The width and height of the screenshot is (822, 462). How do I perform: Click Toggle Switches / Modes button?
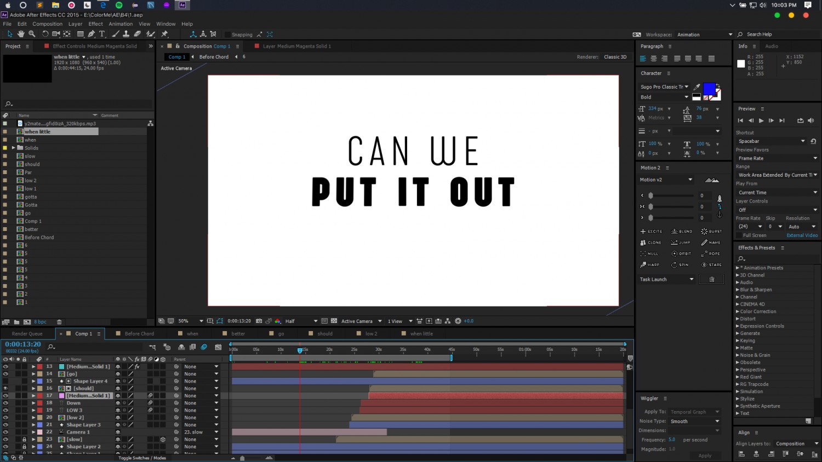(142, 458)
